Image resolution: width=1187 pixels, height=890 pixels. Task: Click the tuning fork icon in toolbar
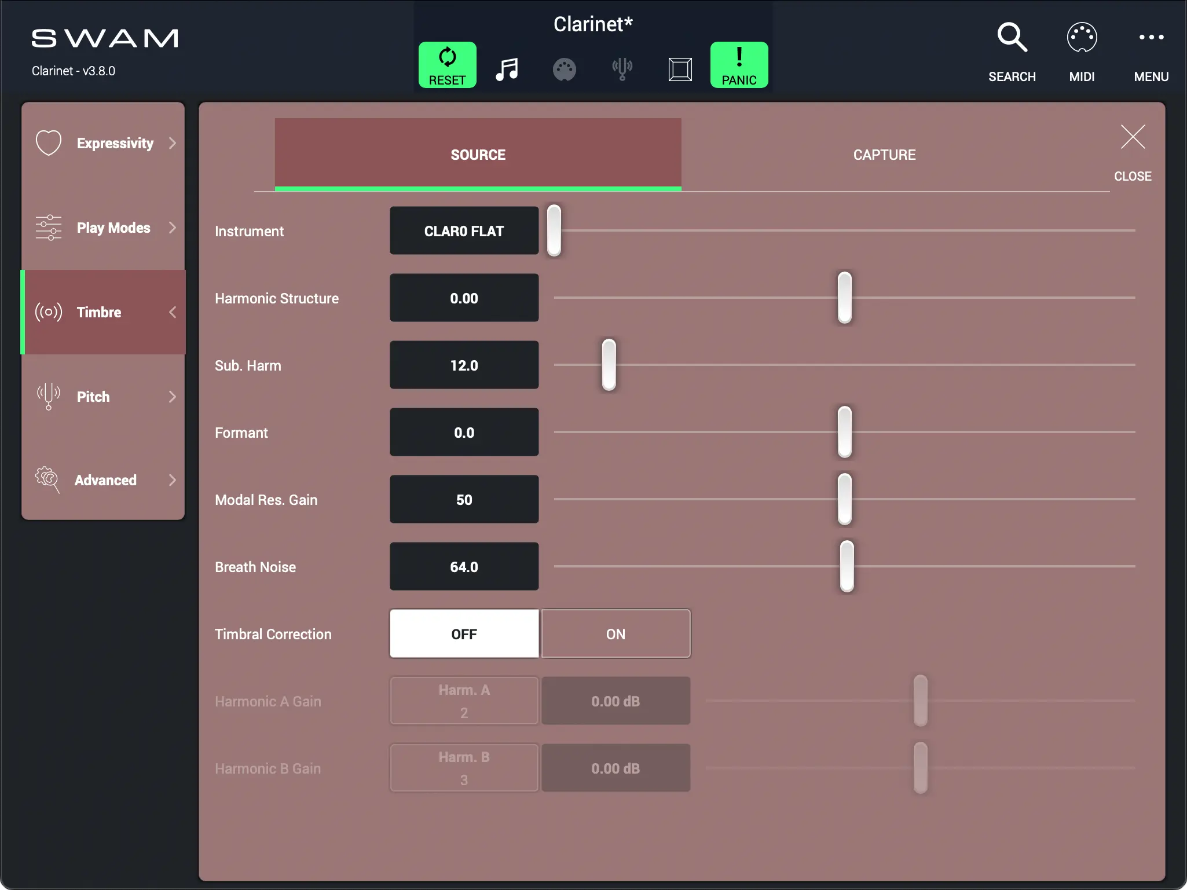click(x=622, y=69)
